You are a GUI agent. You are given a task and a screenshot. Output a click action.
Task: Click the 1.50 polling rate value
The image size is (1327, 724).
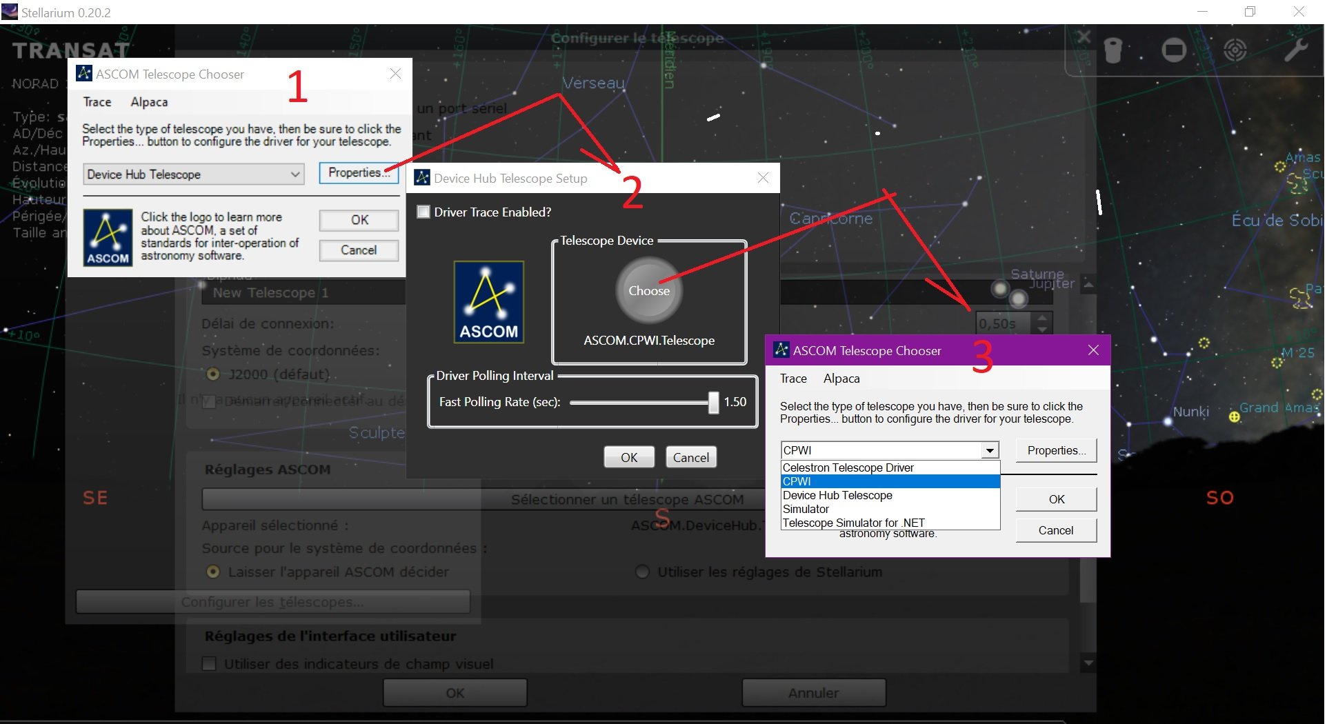[735, 402]
